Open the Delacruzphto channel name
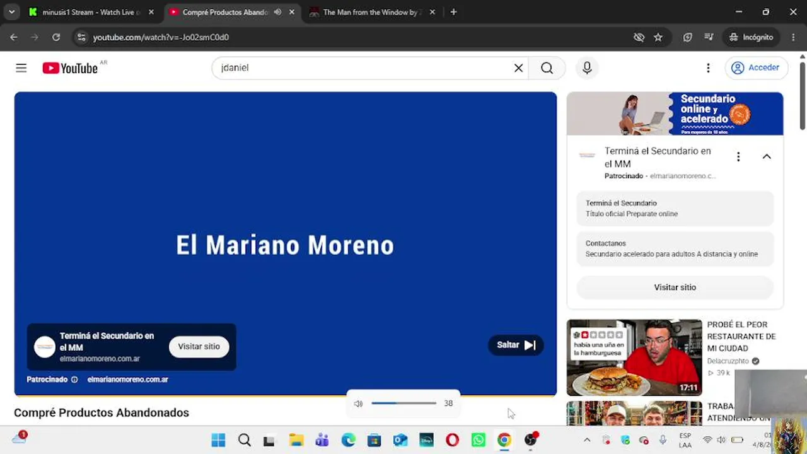Image resolution: width=807 pixels, height=454 pixels. pos(728,361)
